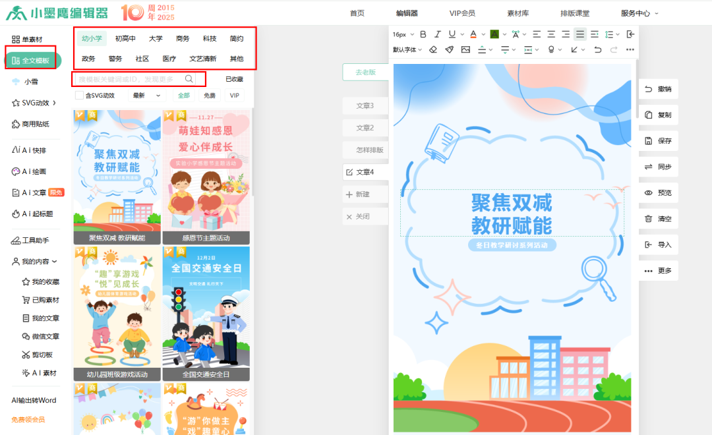Open the three-dots more options in toolbar
The height and width of the screenshot is (435, 712).
coord(630,49)
